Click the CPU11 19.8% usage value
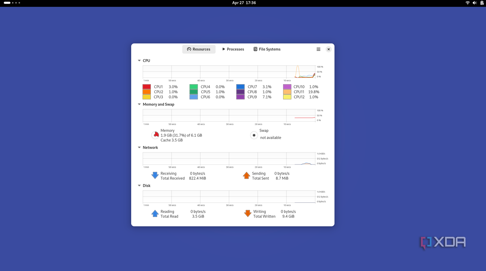 (314, 92)
